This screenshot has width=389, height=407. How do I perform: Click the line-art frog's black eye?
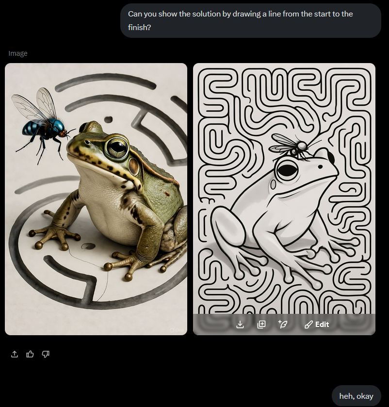(x=287, y=169)
